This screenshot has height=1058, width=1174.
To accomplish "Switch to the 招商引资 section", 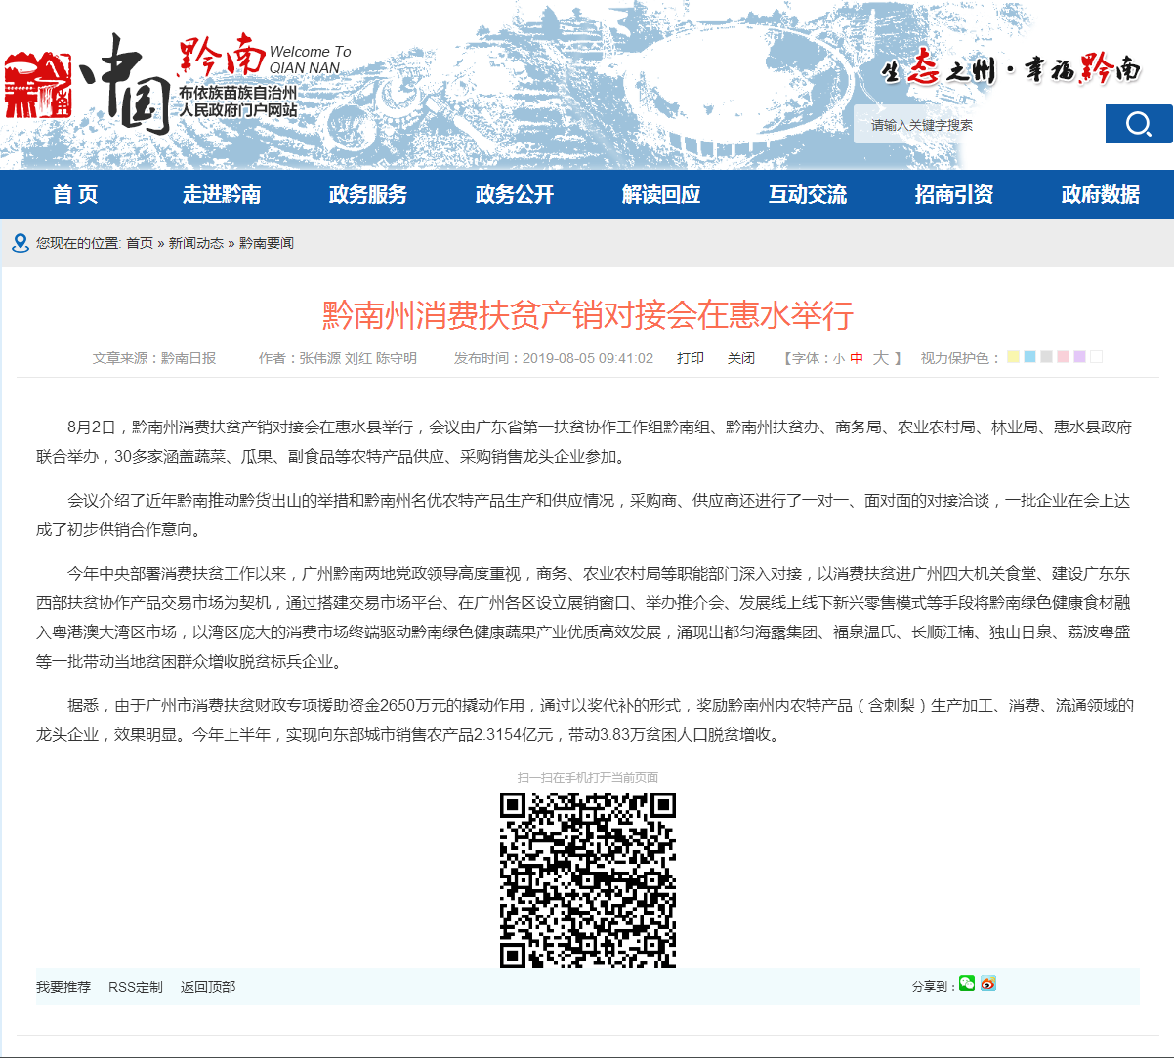I will point(953,194).
